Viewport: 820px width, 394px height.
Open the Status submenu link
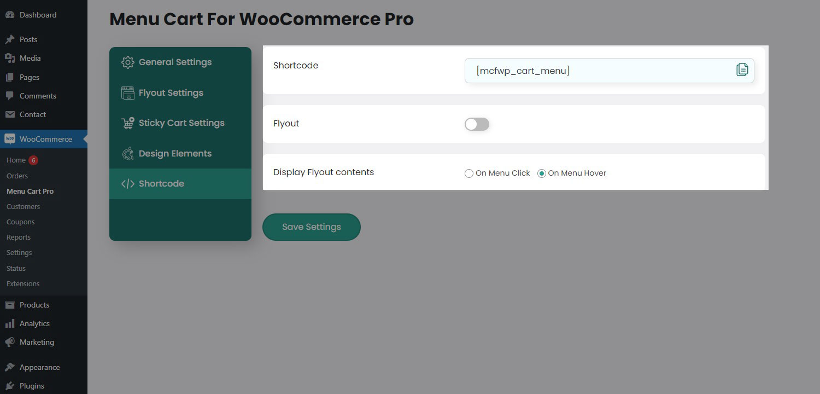[x=16, y=268]
